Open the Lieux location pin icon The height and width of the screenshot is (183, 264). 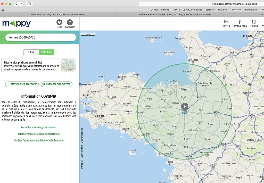coord(59,22)
